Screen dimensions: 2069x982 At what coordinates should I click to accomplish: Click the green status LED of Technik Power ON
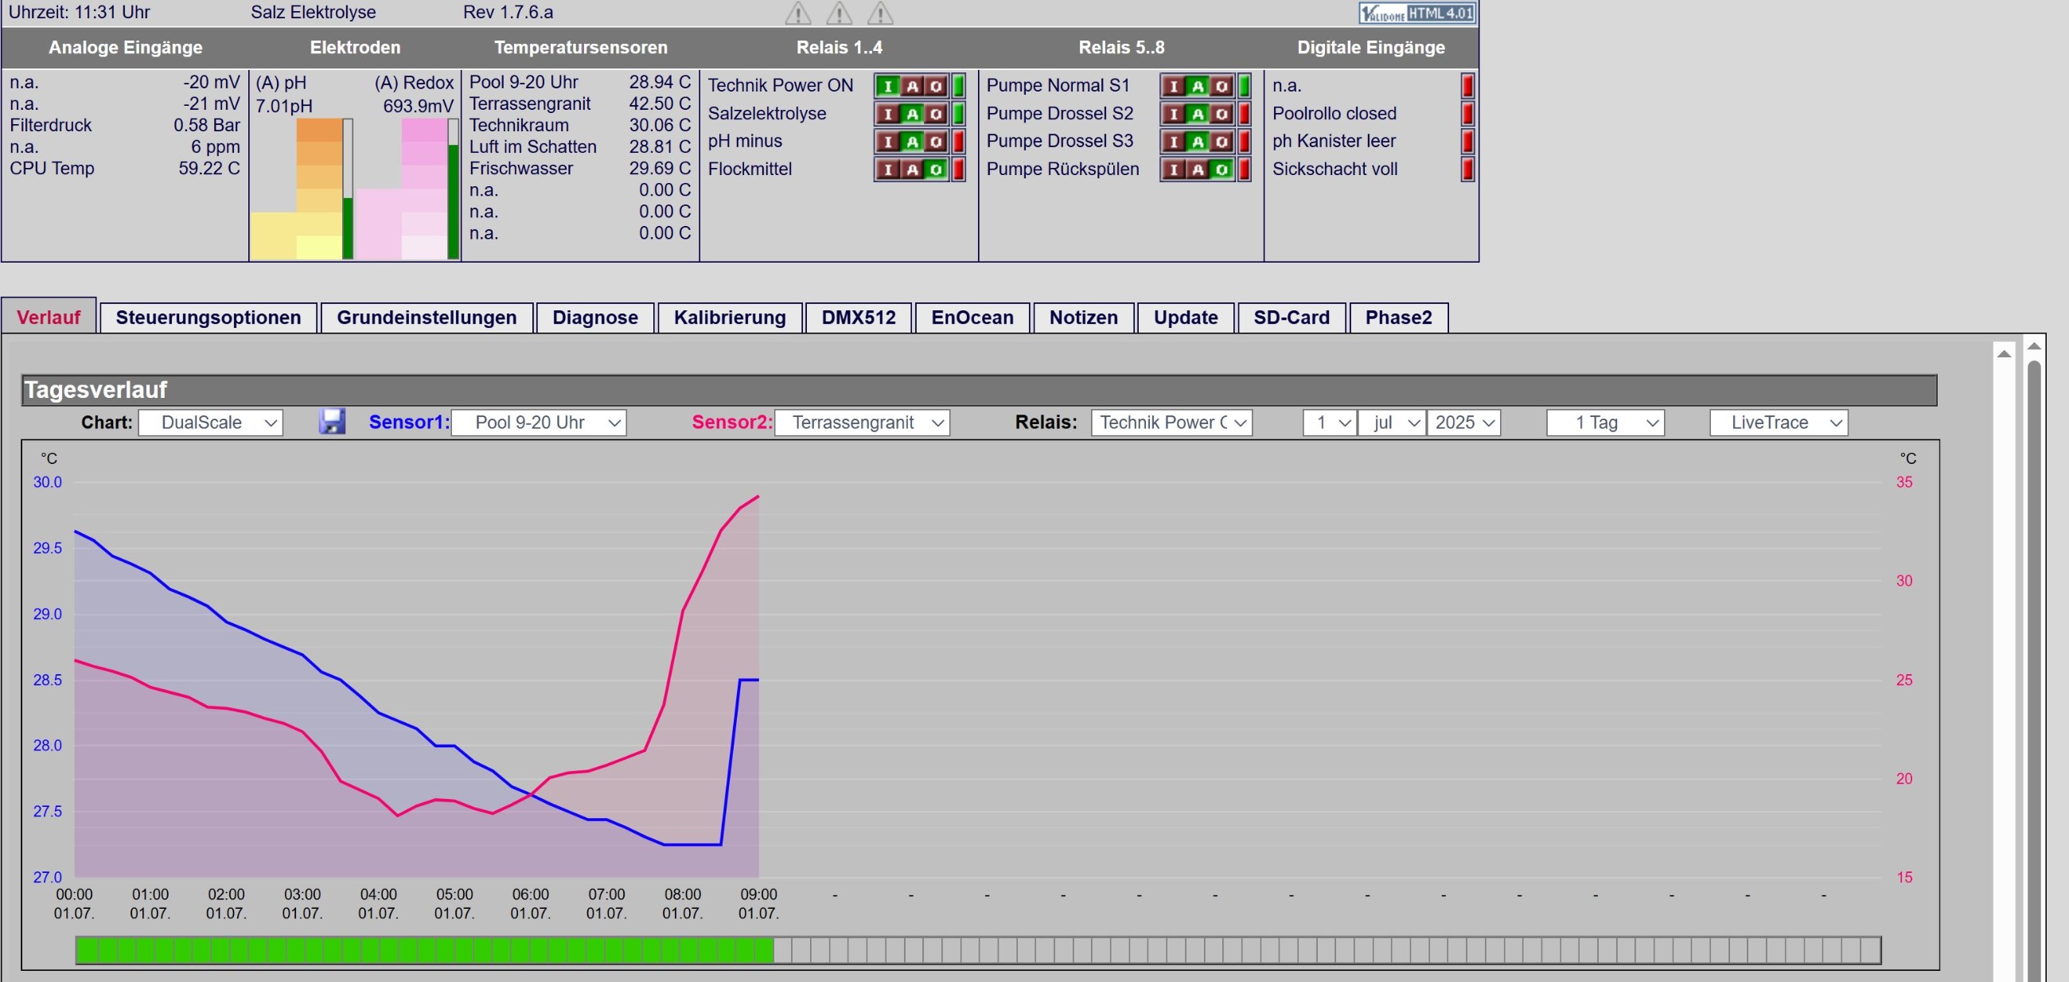coord(958,86)
